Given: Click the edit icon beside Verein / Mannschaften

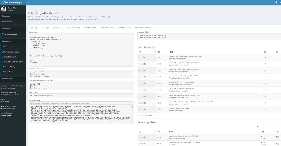Looking at the screenshot, I should coord(3,52).
